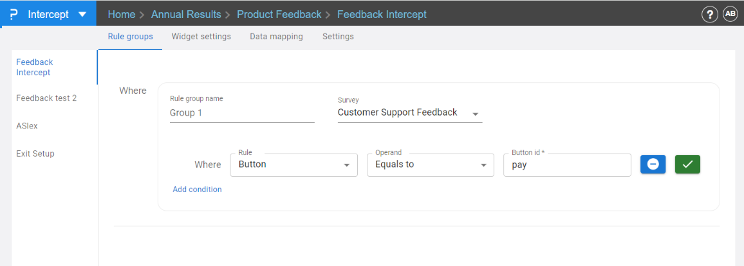
Task: Open the Settings tab
Action: click(338, 37)
